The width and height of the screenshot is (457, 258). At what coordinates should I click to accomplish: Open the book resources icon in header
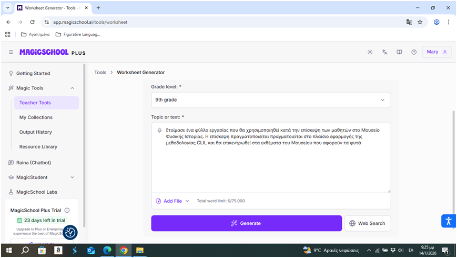point(399,52)
